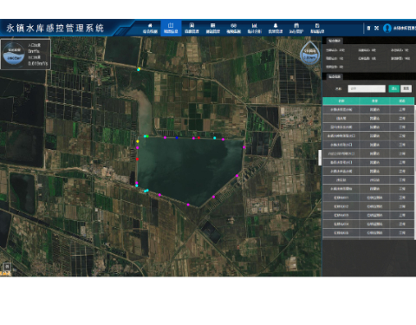Click the green search button
This screenshot has width=416, height=325.
pos(394,88)
